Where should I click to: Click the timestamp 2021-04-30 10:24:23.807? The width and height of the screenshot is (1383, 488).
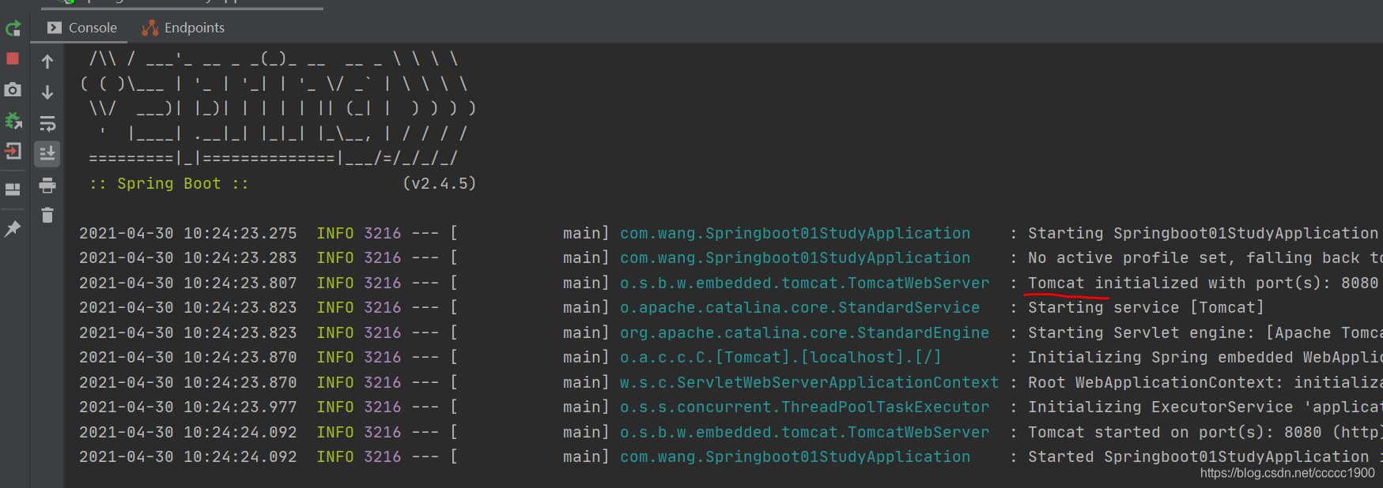coord(188,283)
